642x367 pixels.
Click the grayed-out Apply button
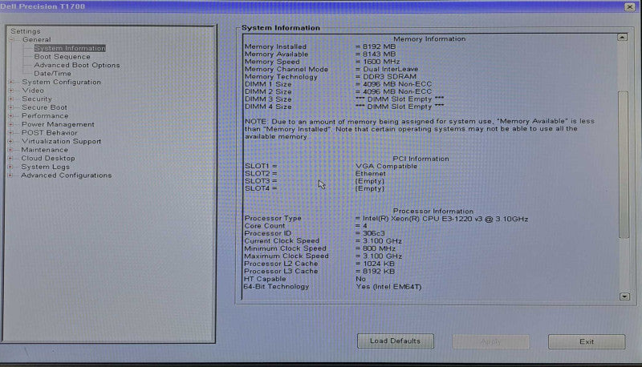click(490, 341)
